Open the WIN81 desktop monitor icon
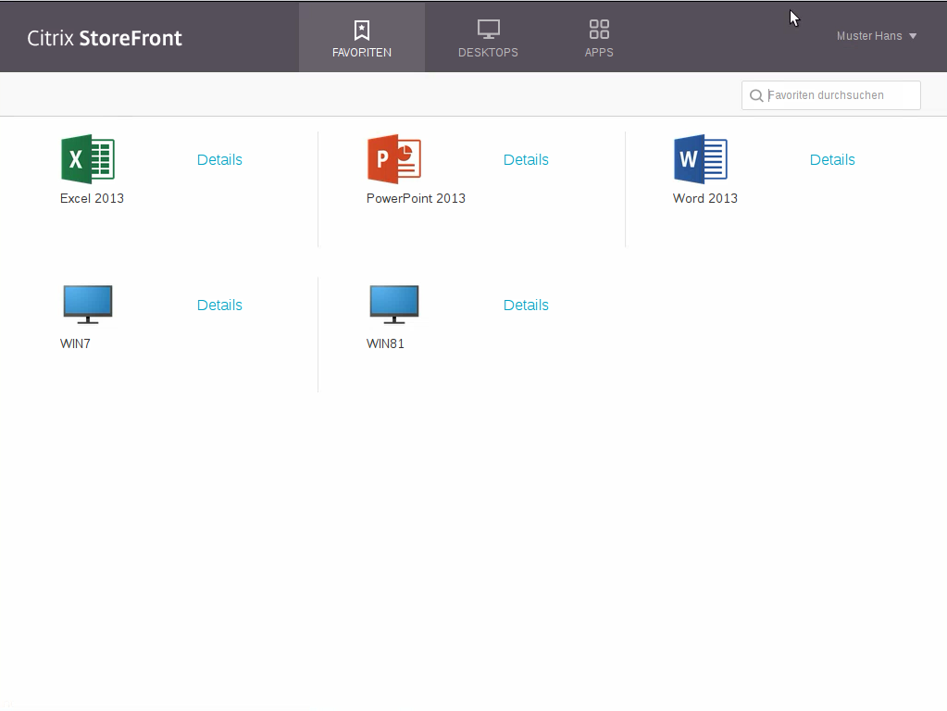This screenshot has width=947, height=711. 394,305
